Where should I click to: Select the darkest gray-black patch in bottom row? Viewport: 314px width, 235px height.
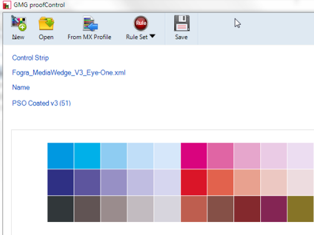pos(61,209)
